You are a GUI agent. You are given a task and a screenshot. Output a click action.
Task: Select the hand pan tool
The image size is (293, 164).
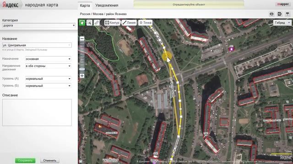coord(82,23)
